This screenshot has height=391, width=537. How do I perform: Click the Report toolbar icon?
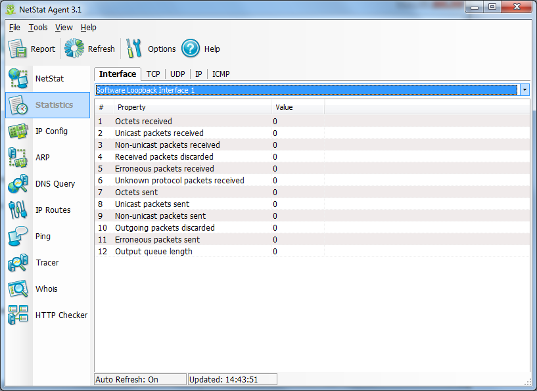(17, 48)
